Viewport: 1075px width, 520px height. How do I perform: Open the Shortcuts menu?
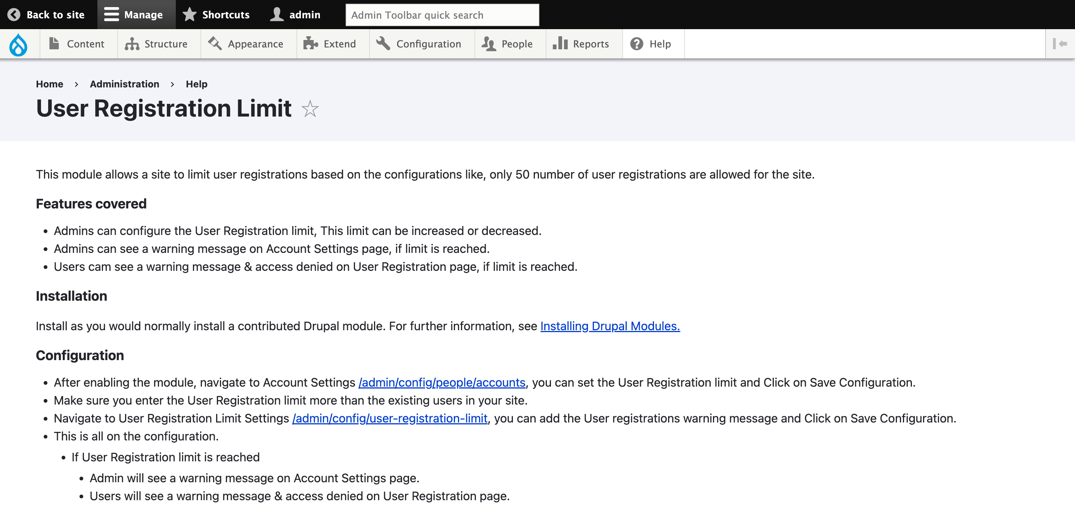tap(216, 14)
